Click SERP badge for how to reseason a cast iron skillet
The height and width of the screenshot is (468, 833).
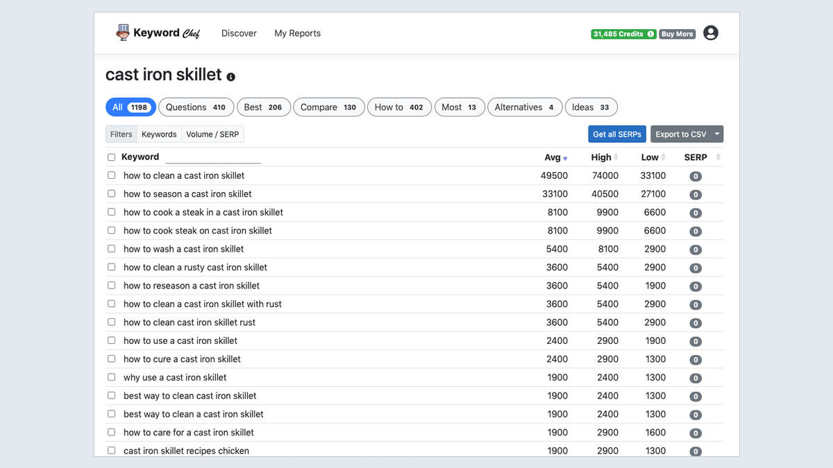click(696, 286)
